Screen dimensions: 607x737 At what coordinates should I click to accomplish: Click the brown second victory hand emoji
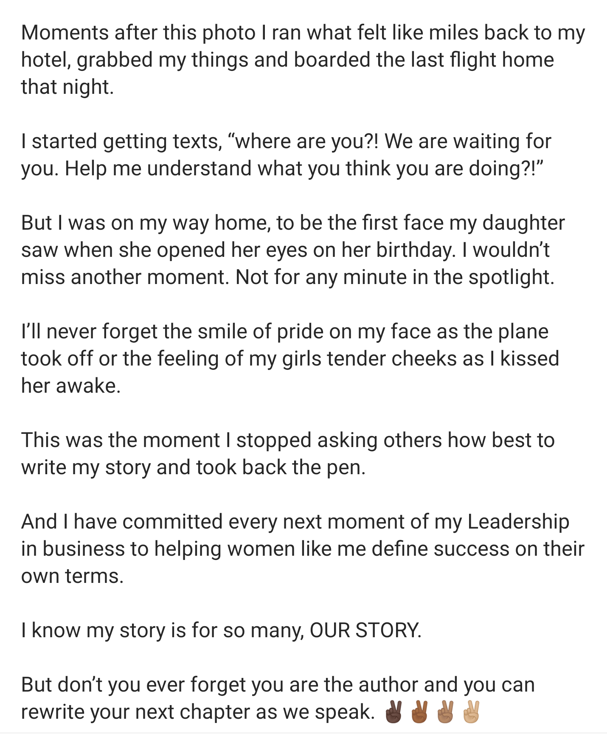coord(420,712)
